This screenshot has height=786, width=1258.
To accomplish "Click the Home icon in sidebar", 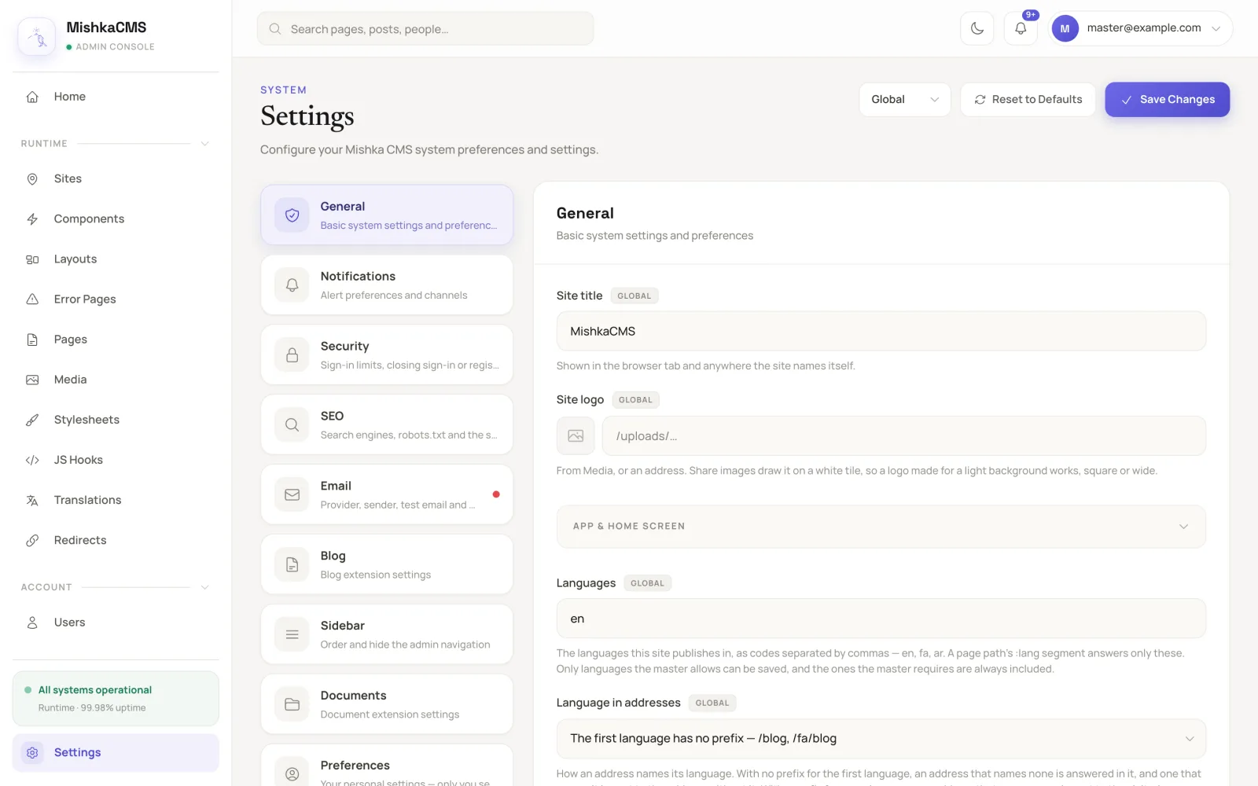I will coord(32,97).
